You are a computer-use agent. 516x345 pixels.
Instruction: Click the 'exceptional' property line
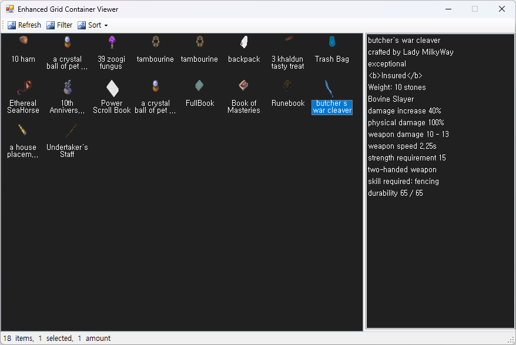point(387,64)
